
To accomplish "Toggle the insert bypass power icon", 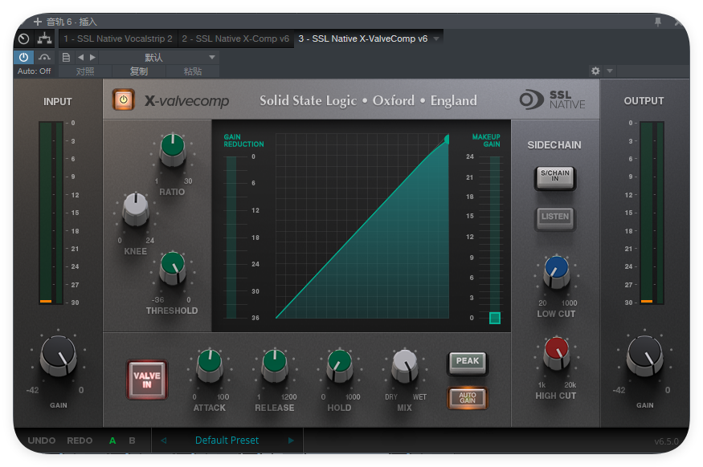I will coord(23,57).
